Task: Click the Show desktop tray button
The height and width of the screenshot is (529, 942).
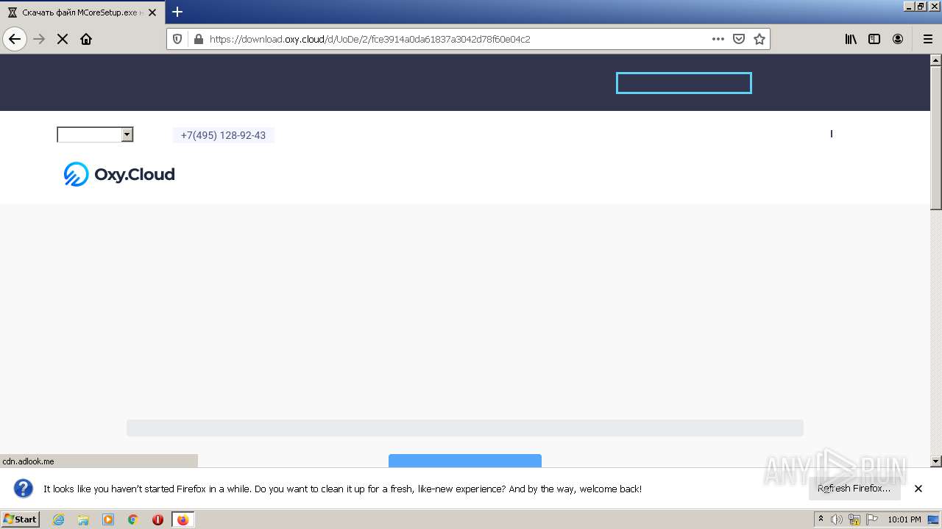Action: pos(934,519)
